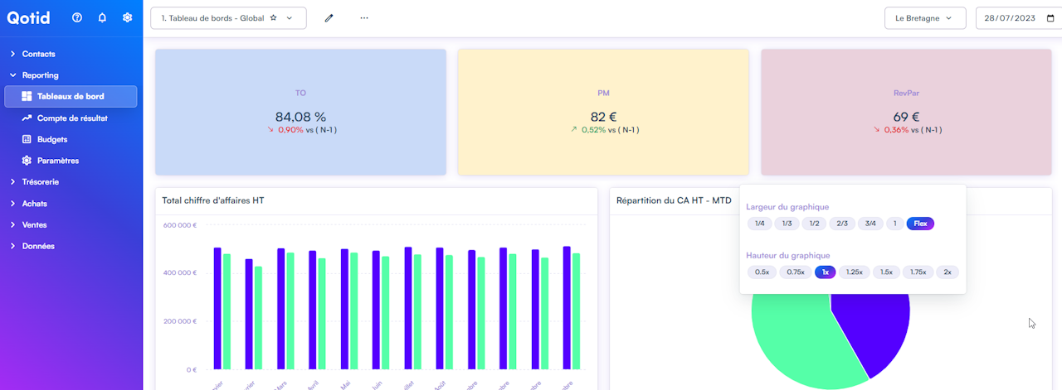Select 1x chart height
Image resolution: width=1062 pixels, height=390 pixels.
pos(825,272)
